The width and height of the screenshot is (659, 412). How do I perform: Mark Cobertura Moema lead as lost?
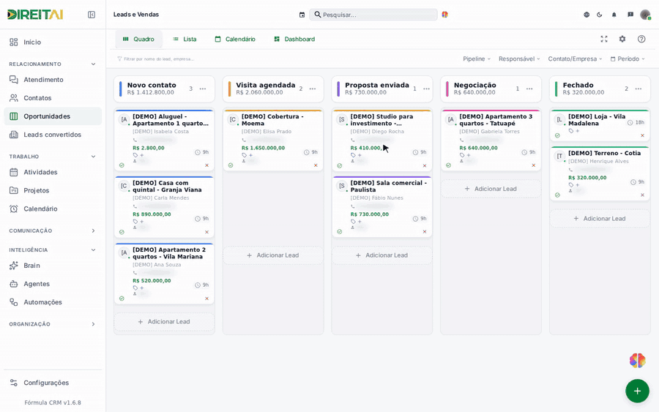[x=316, y=165]
